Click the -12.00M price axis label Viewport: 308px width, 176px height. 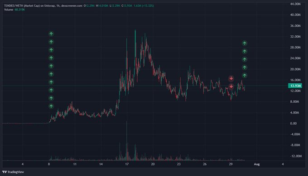(296, 156)
